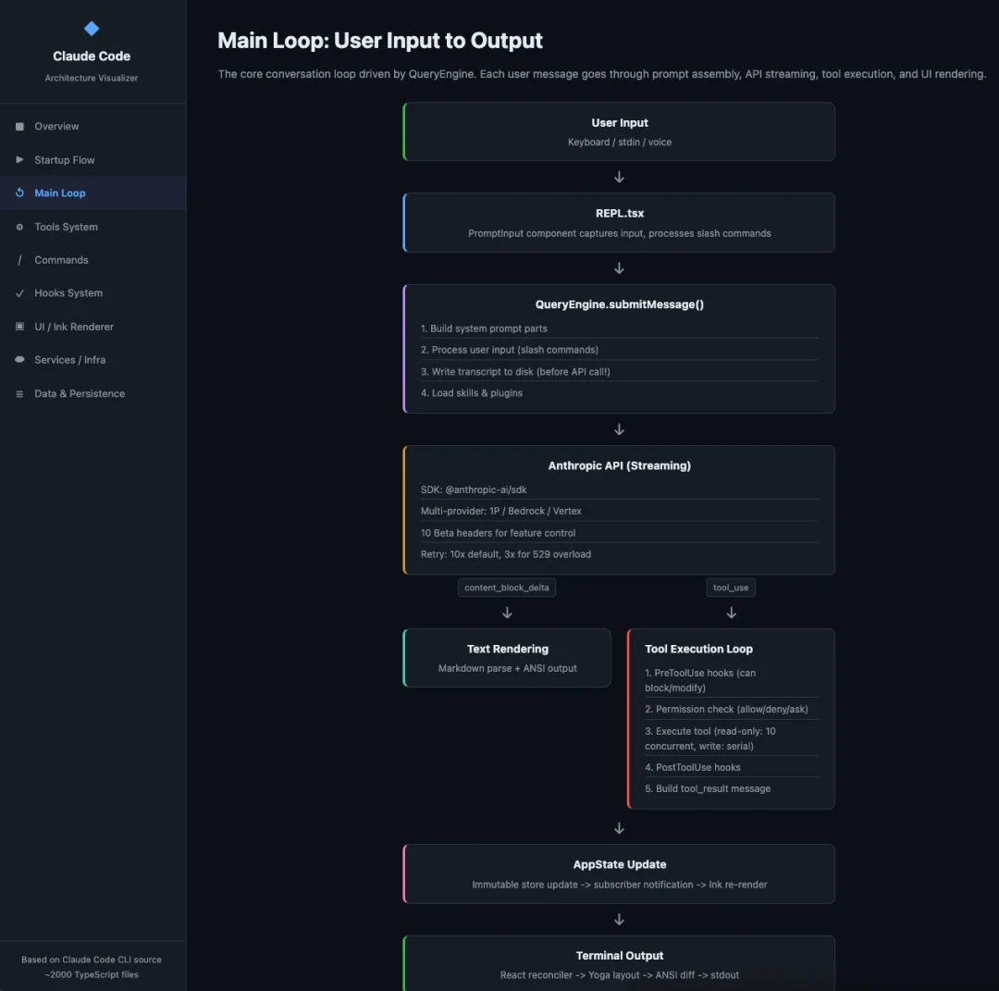Click the blue diamond Claude Code logo

point(91,28)
